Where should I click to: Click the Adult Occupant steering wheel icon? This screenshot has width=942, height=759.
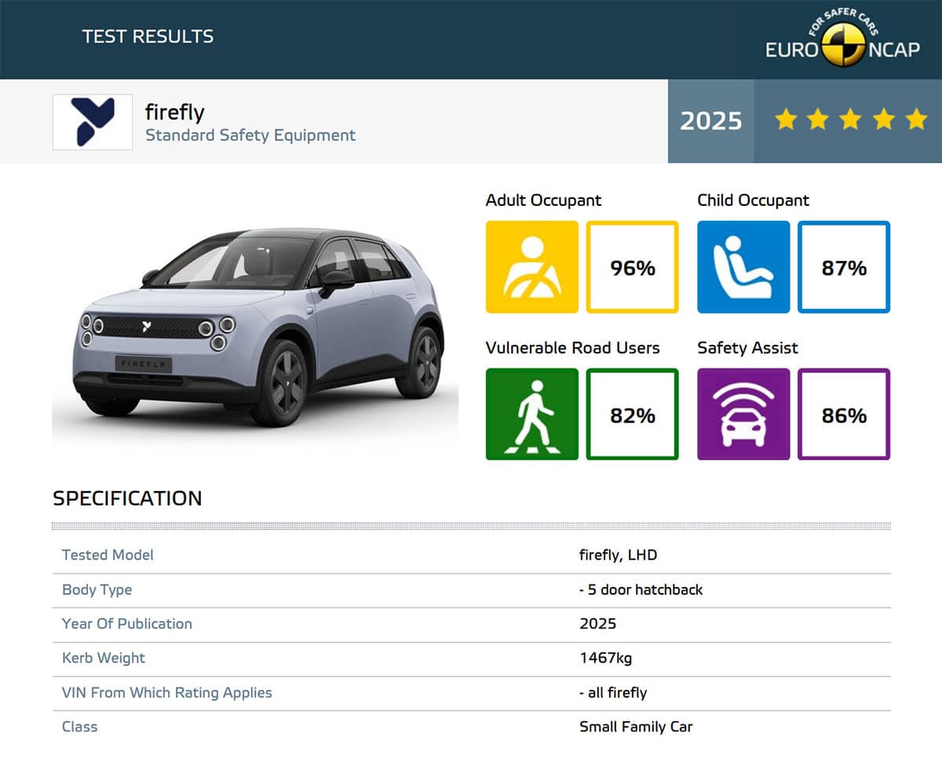coord(532,267)
